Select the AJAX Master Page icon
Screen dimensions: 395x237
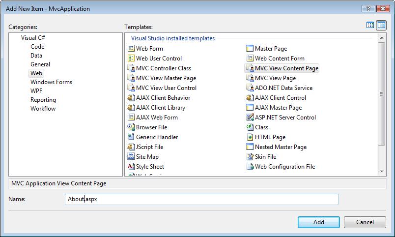pyautogui.click(x=250, y=107)
